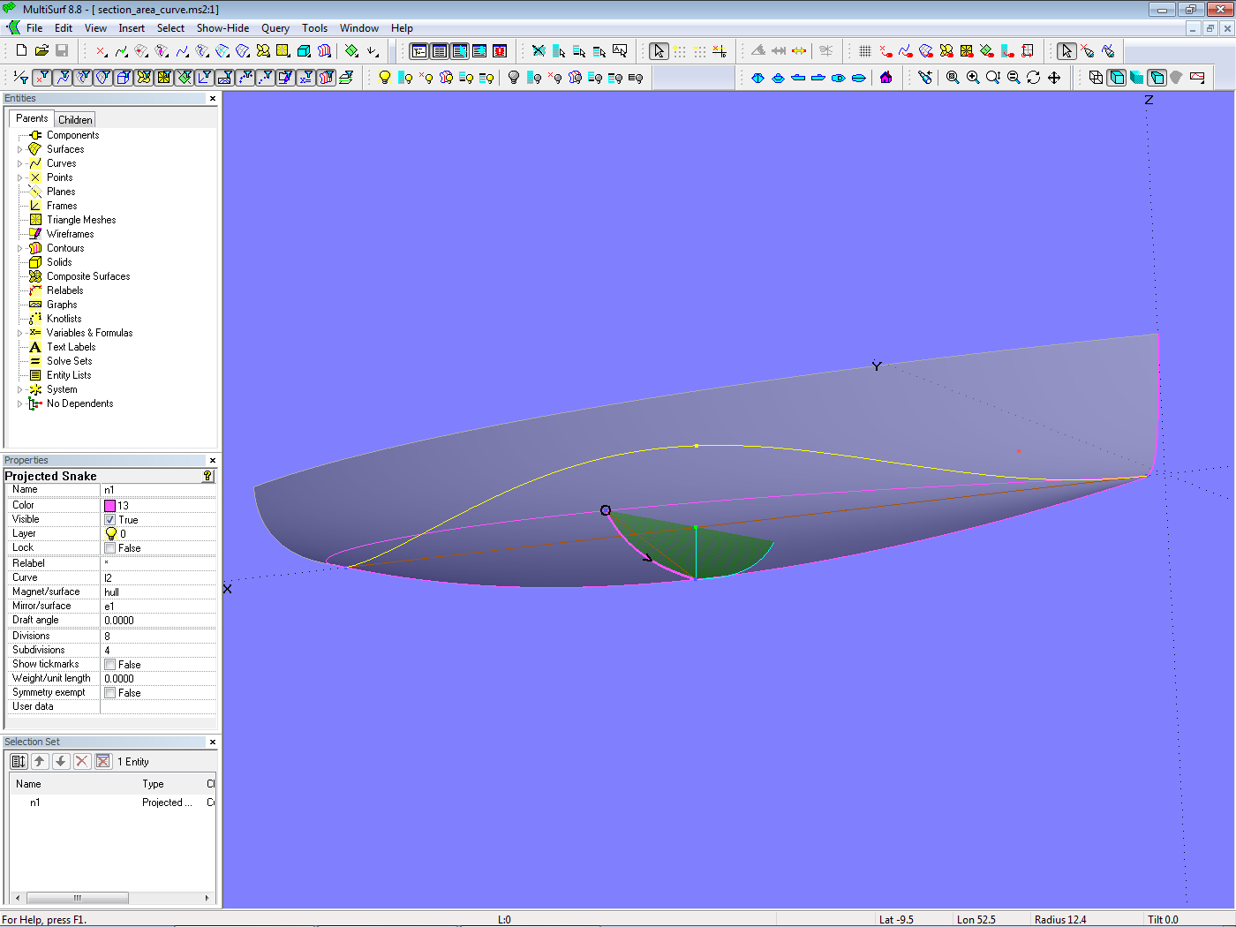Select the wireframe cube display icon
1236x927 pixels.
tap(1096, 78)
